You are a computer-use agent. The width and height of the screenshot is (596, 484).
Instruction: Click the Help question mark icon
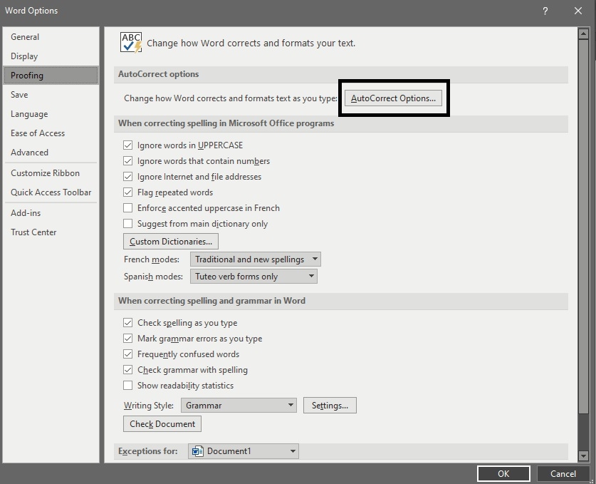[x=545, y=11]
